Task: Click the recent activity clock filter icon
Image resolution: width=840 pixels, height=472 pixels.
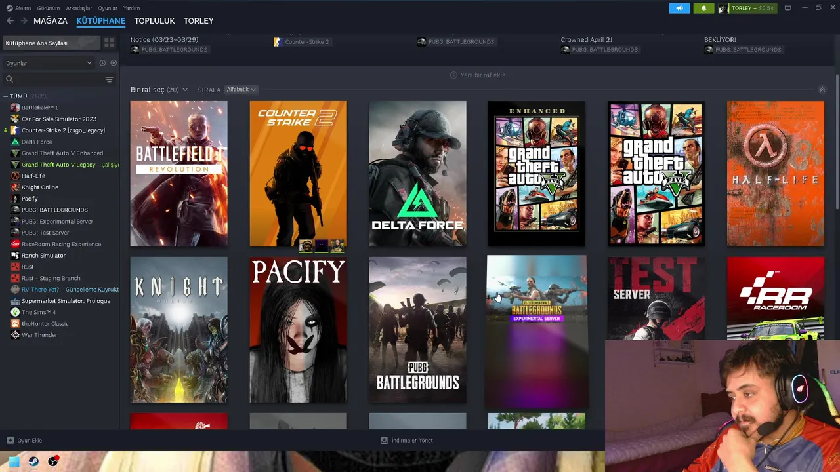Action: 102,63
